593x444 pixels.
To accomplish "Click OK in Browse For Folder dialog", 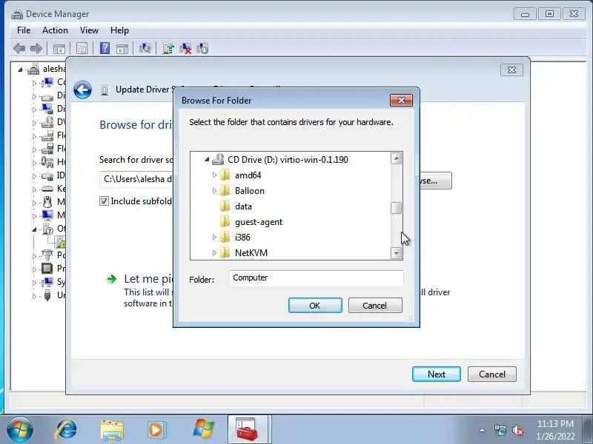I will (x=315, y=306).
